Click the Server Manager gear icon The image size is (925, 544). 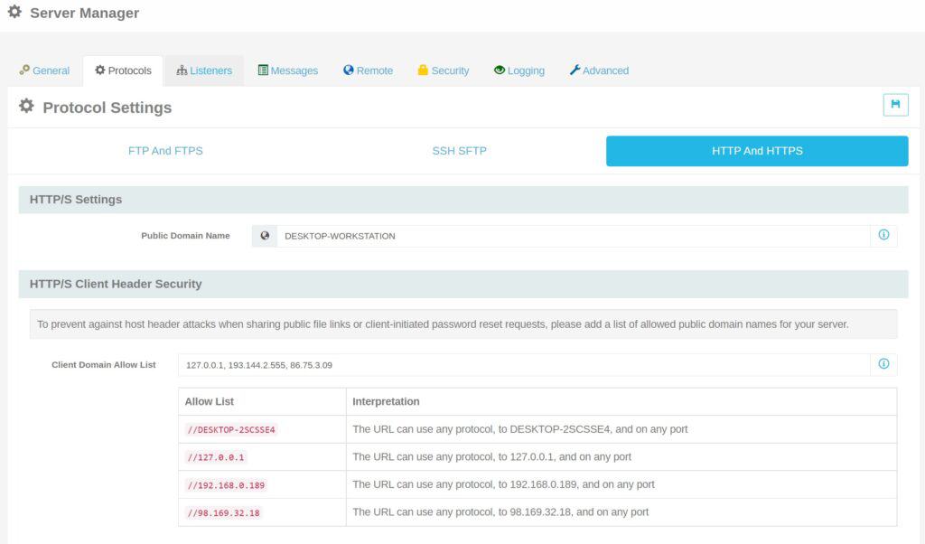pyautogui.click(x=14, y=12)
